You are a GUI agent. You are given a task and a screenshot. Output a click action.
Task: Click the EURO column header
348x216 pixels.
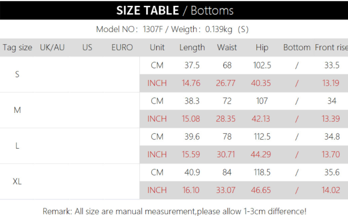click(122, 47)
